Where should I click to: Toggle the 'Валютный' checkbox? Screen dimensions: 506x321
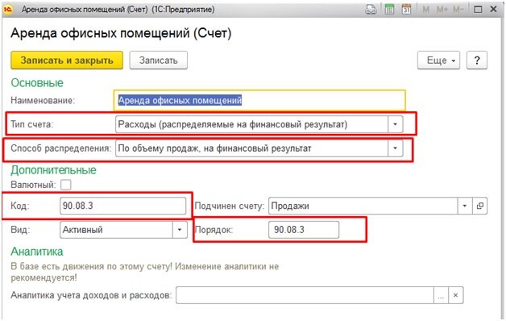[x=66, y=185]
